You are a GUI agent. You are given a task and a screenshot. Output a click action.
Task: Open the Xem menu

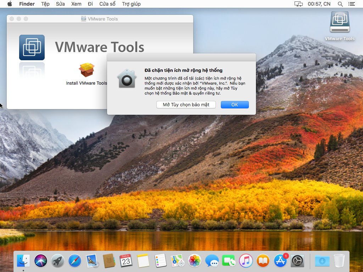pos(76,4)
